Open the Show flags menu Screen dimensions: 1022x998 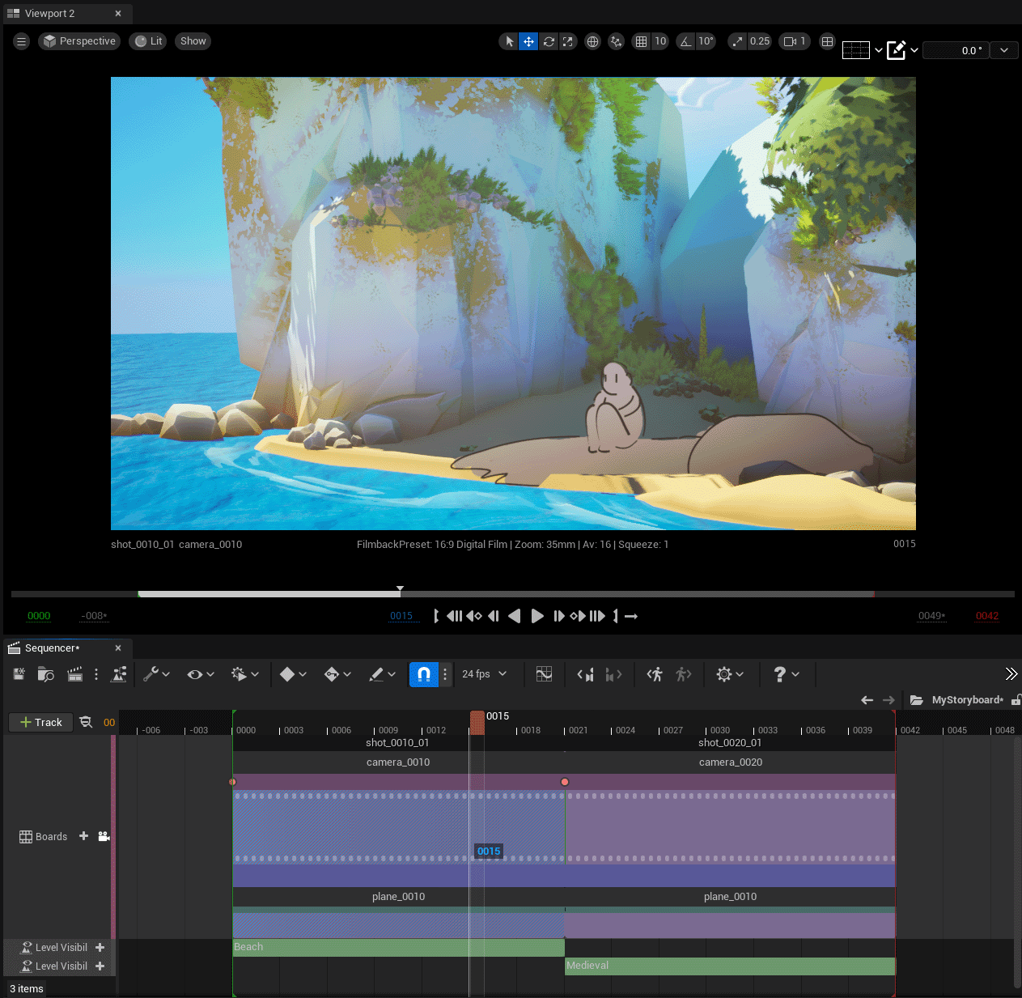coord(193,40)
